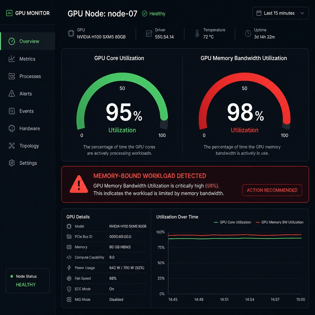Viewport: 315px width, 315px height.
Task: Click the Model chip icon in GPU Details
Action: click(69, 226)
